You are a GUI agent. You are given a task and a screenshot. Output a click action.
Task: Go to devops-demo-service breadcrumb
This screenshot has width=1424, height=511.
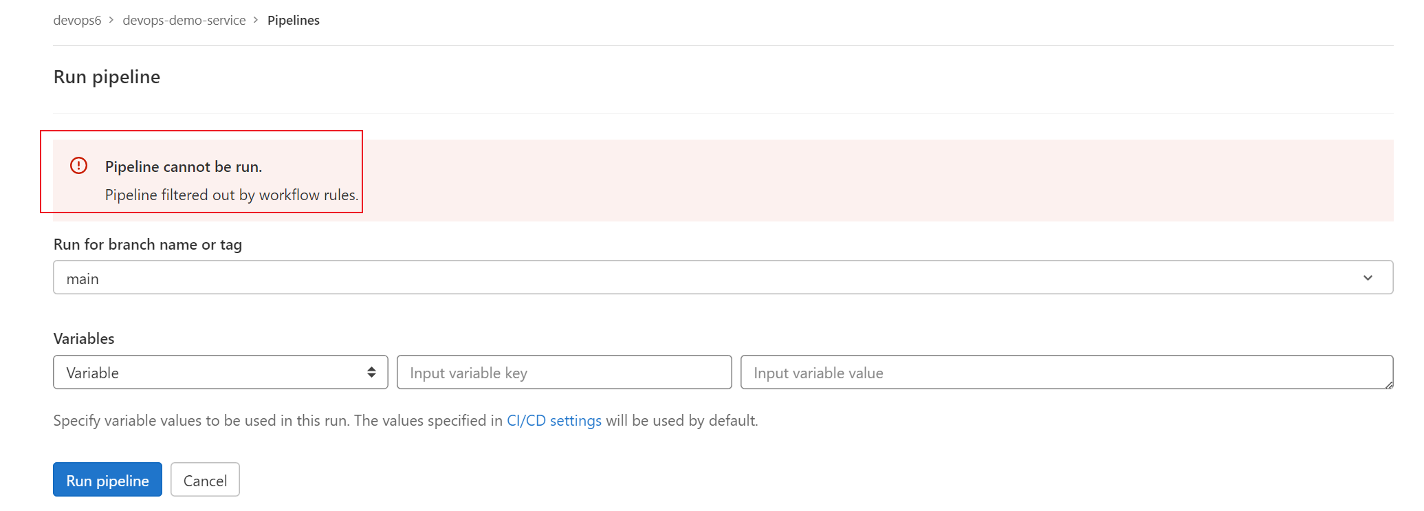184,20
